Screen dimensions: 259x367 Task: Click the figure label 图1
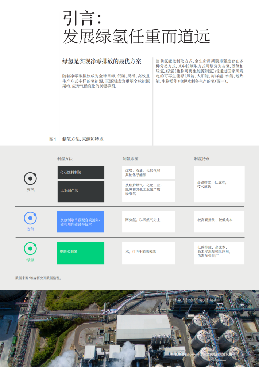tap(53, 139)
